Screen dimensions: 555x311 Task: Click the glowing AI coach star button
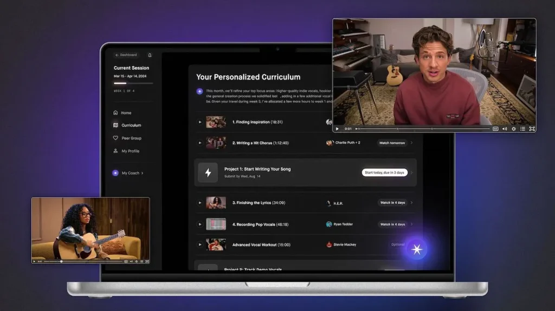coord(417,249)
